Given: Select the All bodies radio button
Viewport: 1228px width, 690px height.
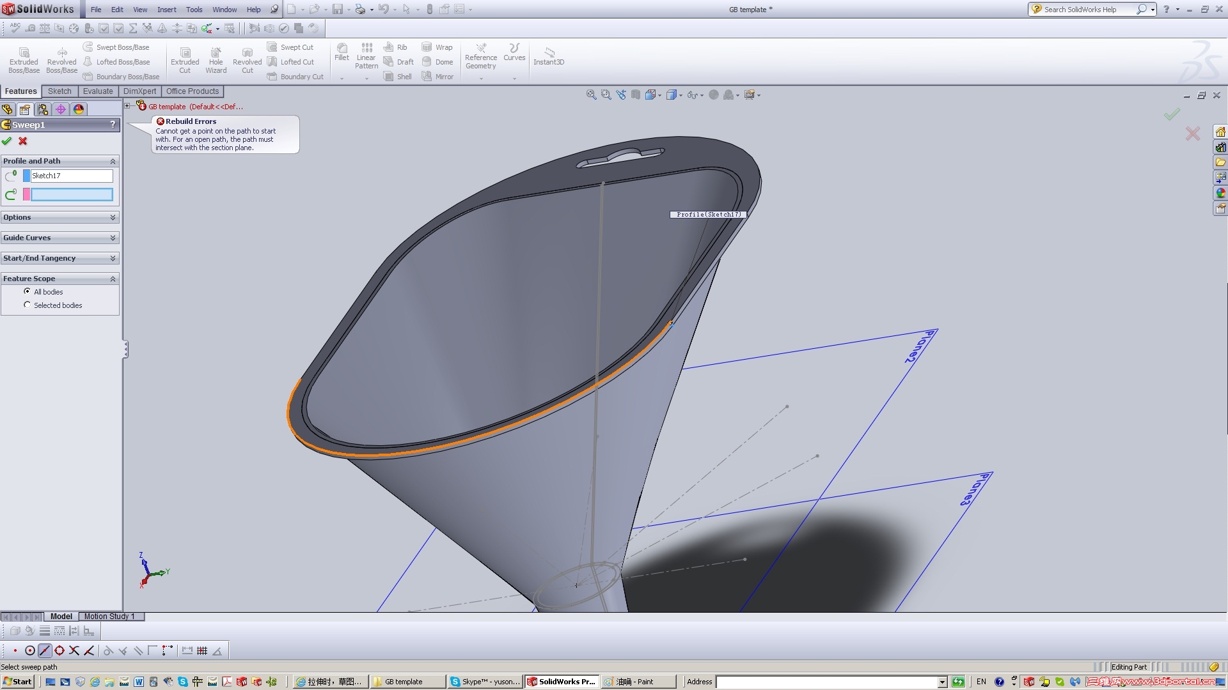Looking at the screenshot, I should (28, 291).
